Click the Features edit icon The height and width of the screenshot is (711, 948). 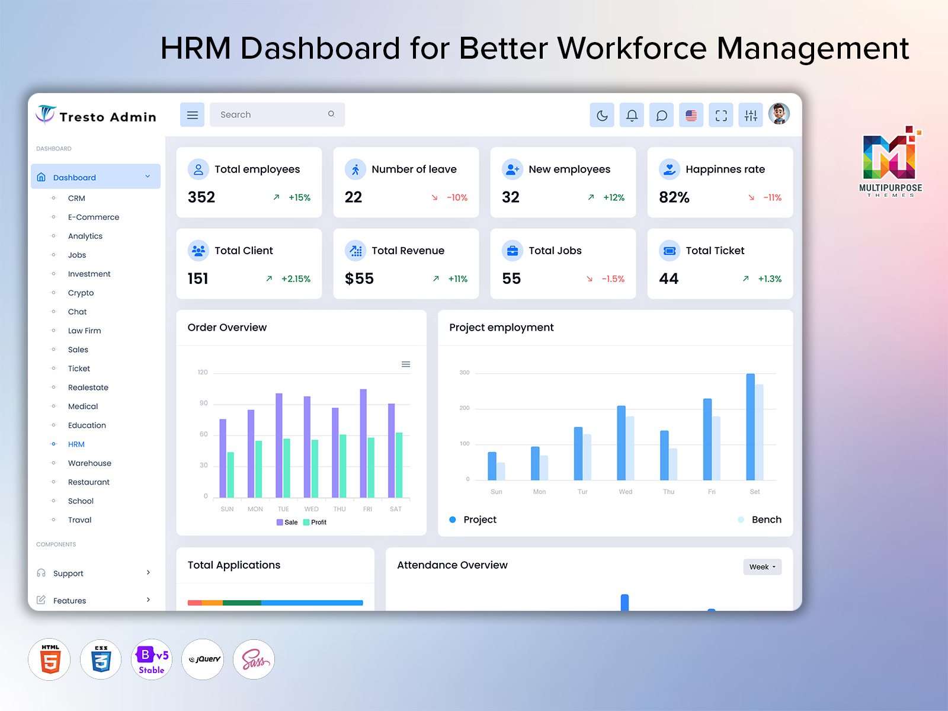click(x=41, y=600)
